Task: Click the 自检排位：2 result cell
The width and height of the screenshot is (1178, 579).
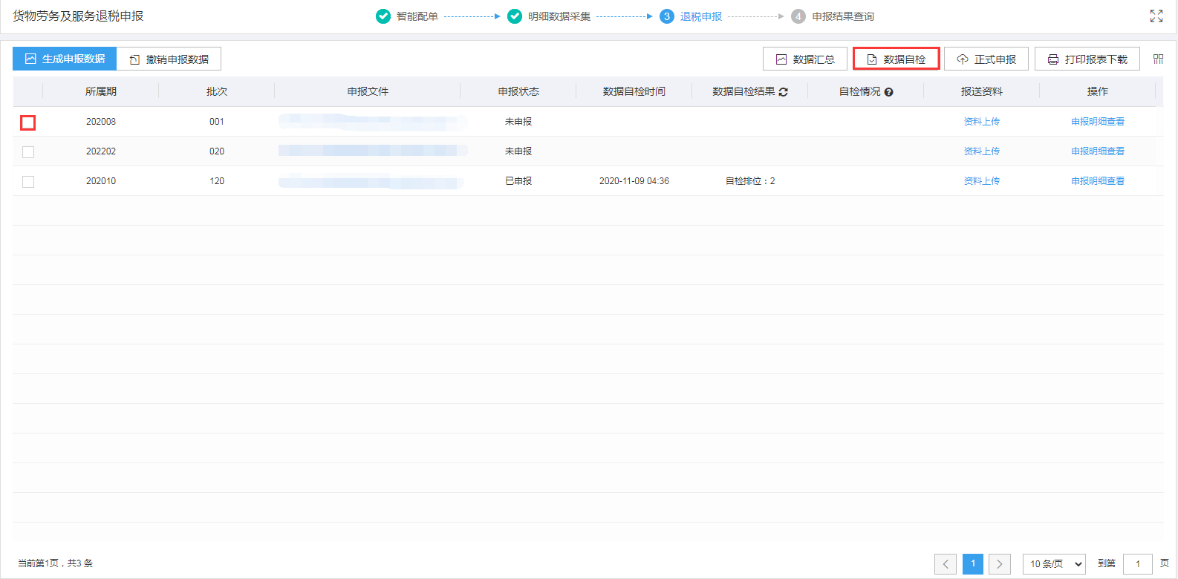Action: coord(750,181)
